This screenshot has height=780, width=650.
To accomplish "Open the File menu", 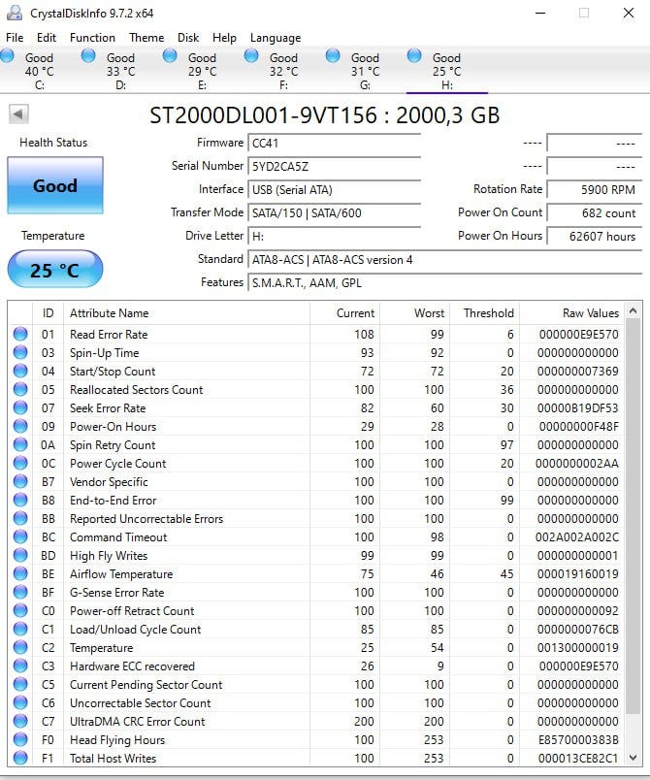I will coord(15,38).
